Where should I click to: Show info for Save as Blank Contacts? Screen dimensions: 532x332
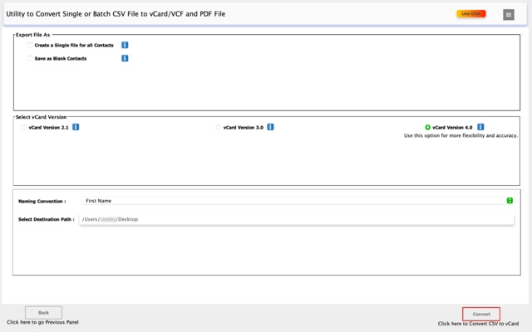[x=125, y=58]
